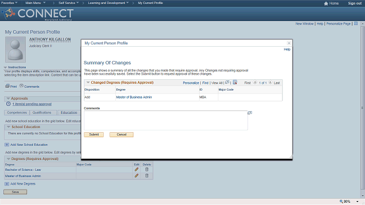Click the 1 item(s) pending approval link
Image resolution: width=365 pixels, height=205 pixels.
coord(32,104)
